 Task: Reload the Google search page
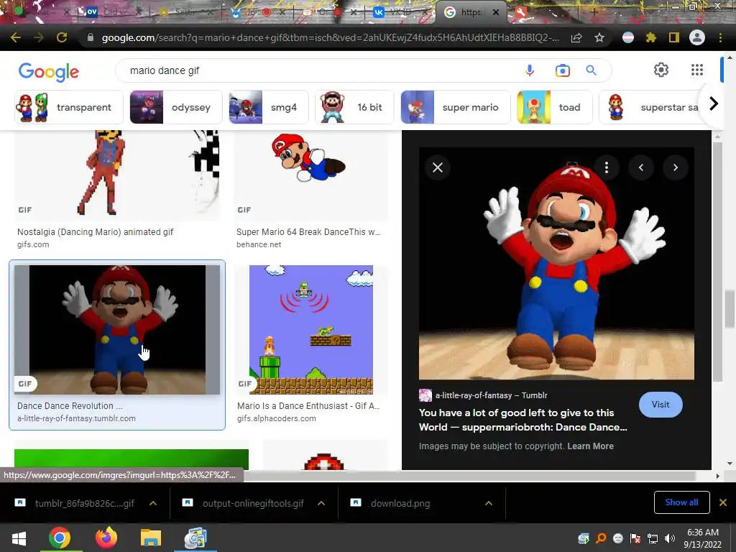(62, 37)
